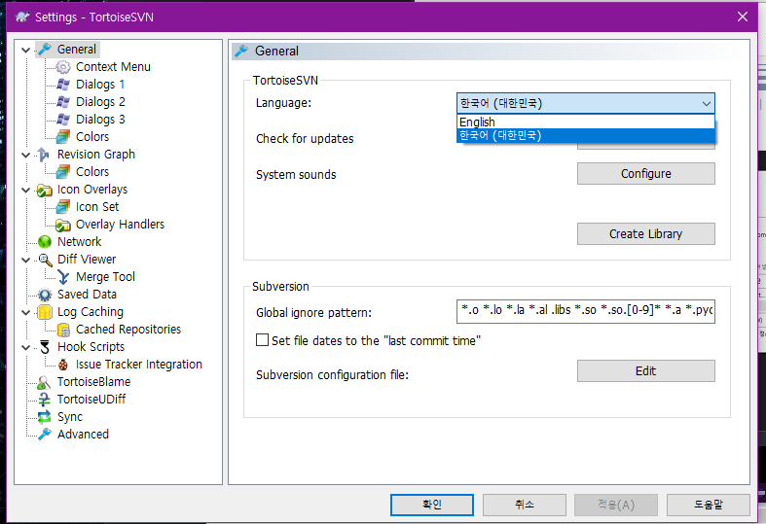This screenshot has height=524, width=766.
Task: Click the Language combo box arrow
Action: (x=706, y=103)
